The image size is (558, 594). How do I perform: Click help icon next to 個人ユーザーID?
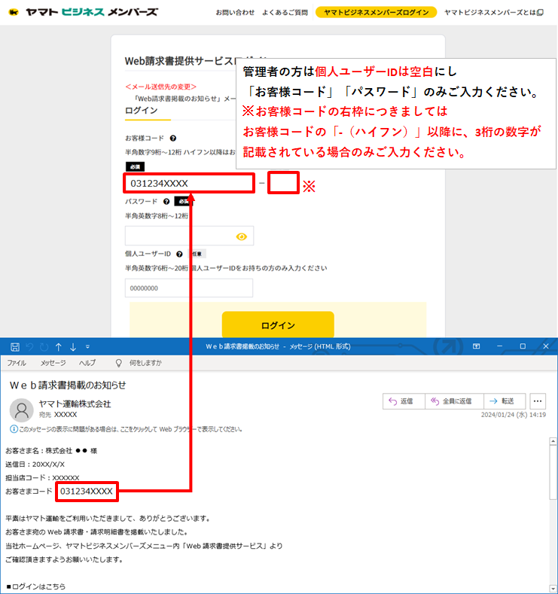pos(179,254)
